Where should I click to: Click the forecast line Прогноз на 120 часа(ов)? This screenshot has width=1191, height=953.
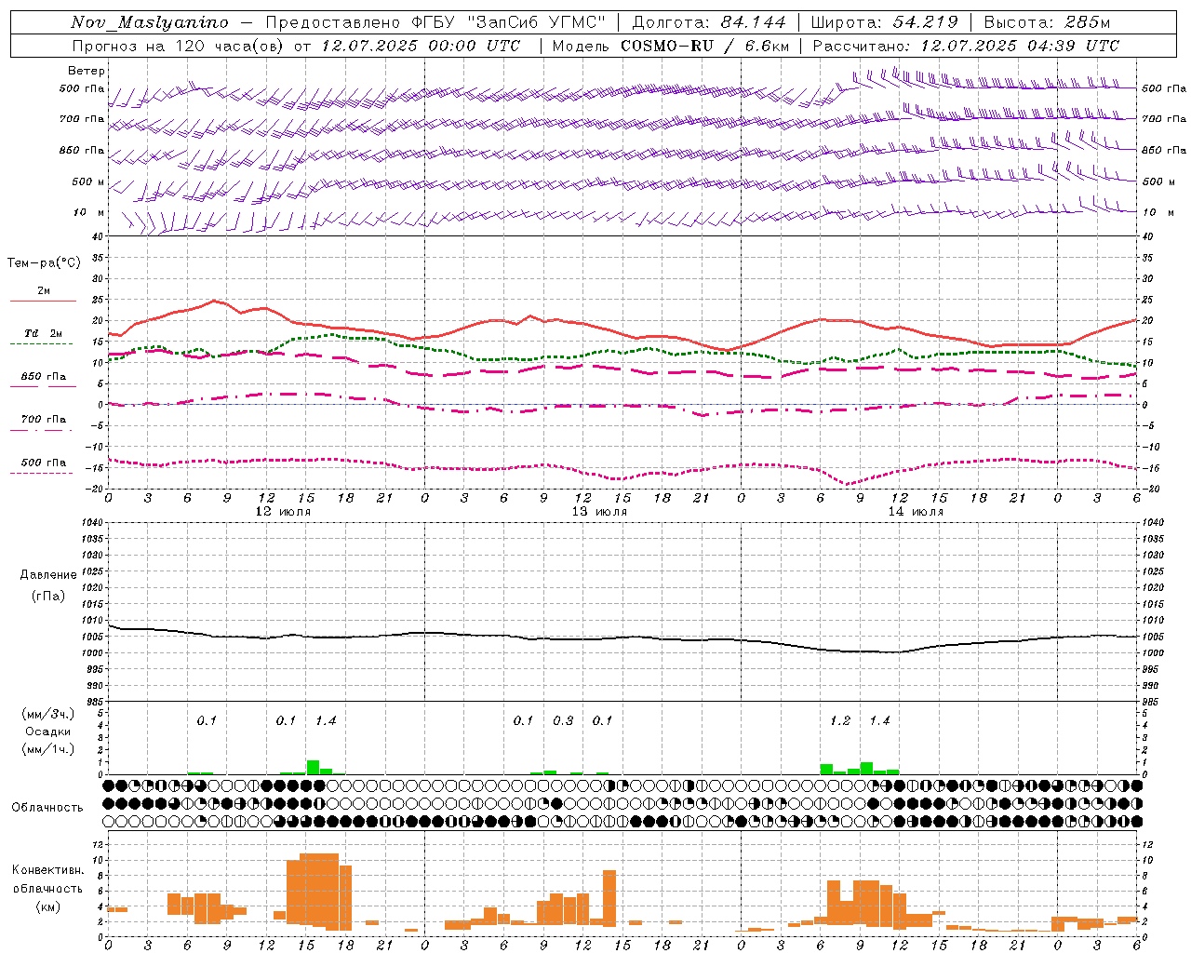(179, 46)
